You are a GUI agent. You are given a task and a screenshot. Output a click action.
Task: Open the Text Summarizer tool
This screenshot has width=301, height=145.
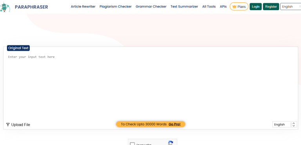tap(184, 7)
